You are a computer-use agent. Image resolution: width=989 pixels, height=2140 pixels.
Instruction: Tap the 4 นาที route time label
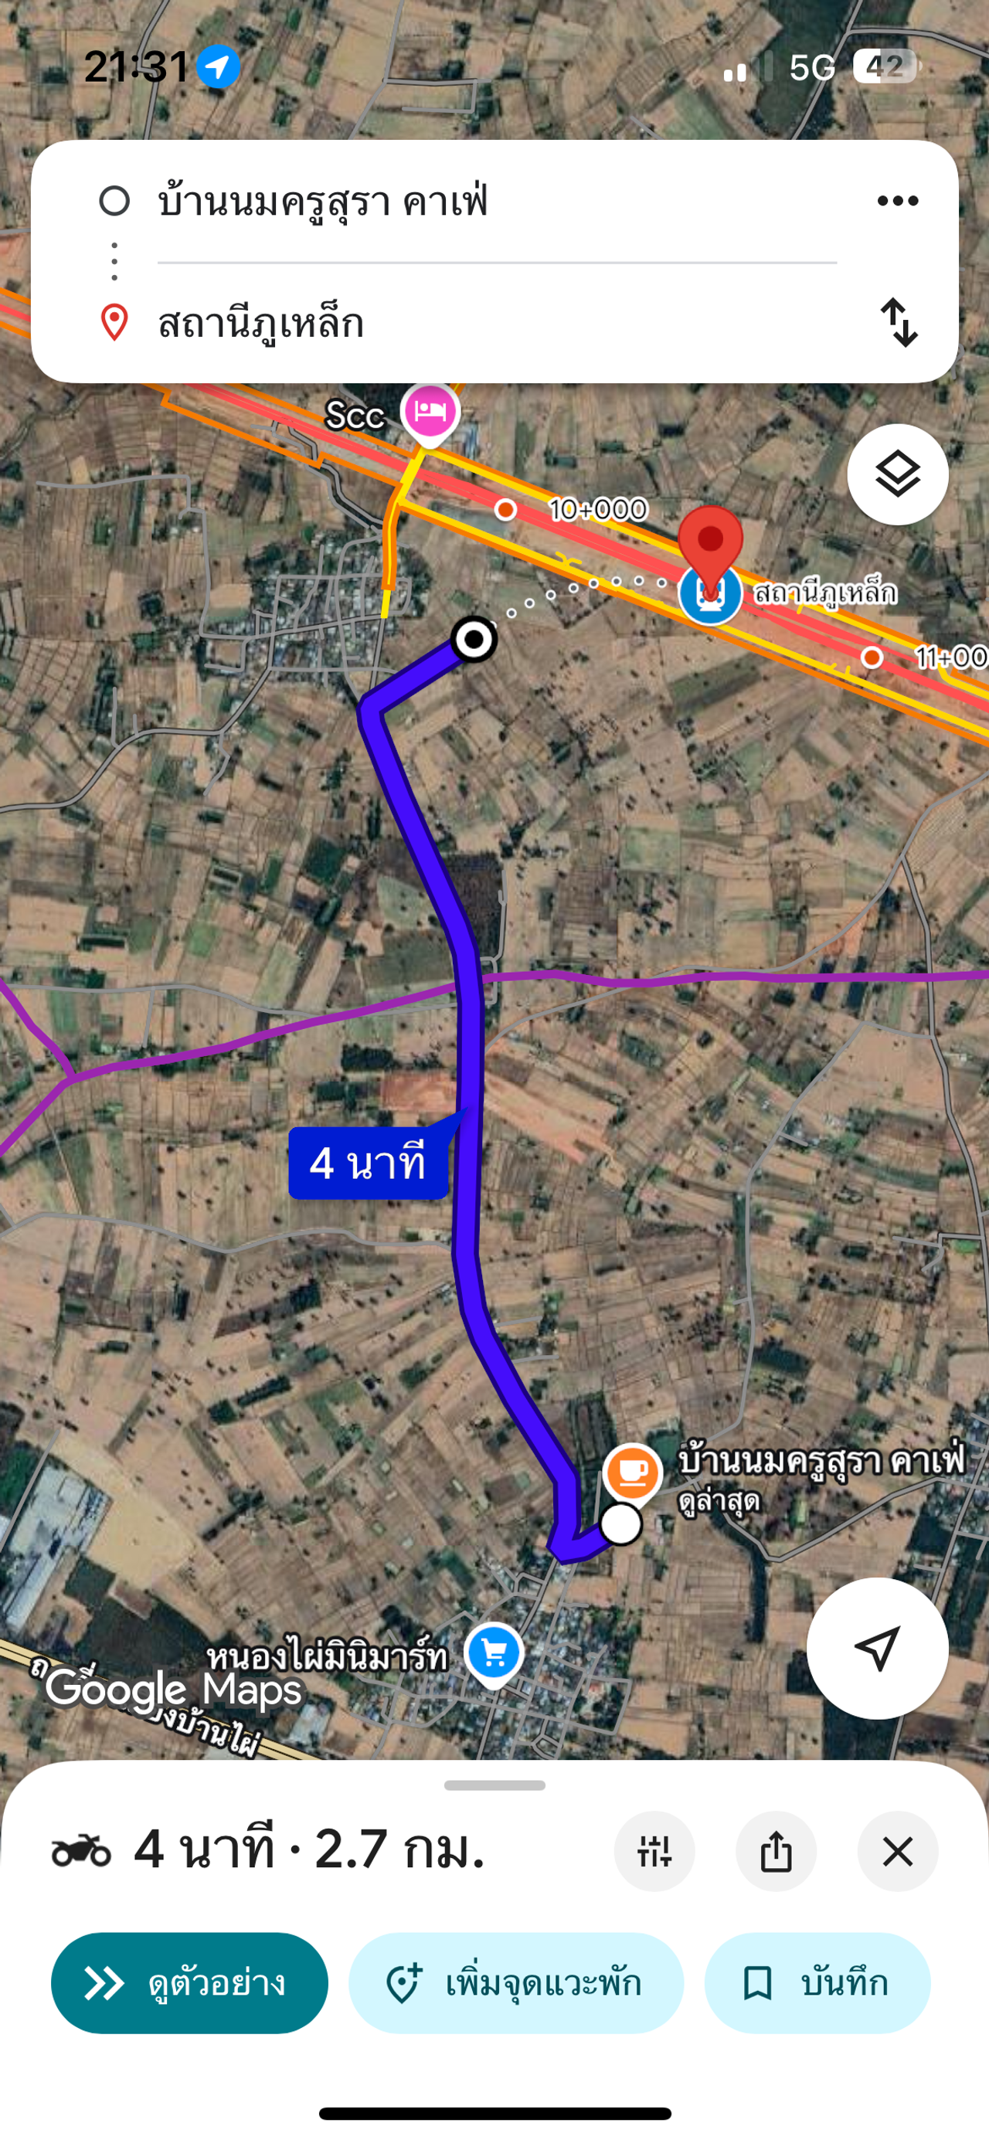[369, 1163]
